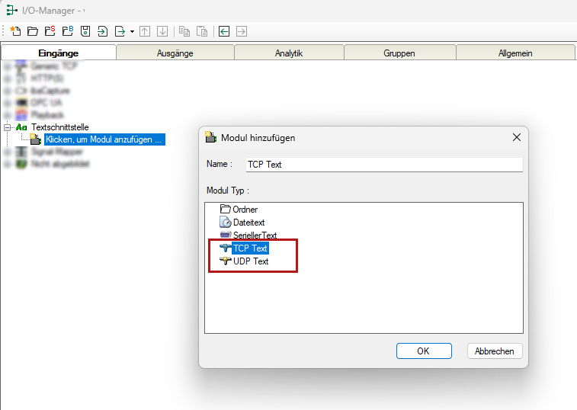Click the UDP Text module icon
This screenshot has height=410, width=577.
coord(225,261)
